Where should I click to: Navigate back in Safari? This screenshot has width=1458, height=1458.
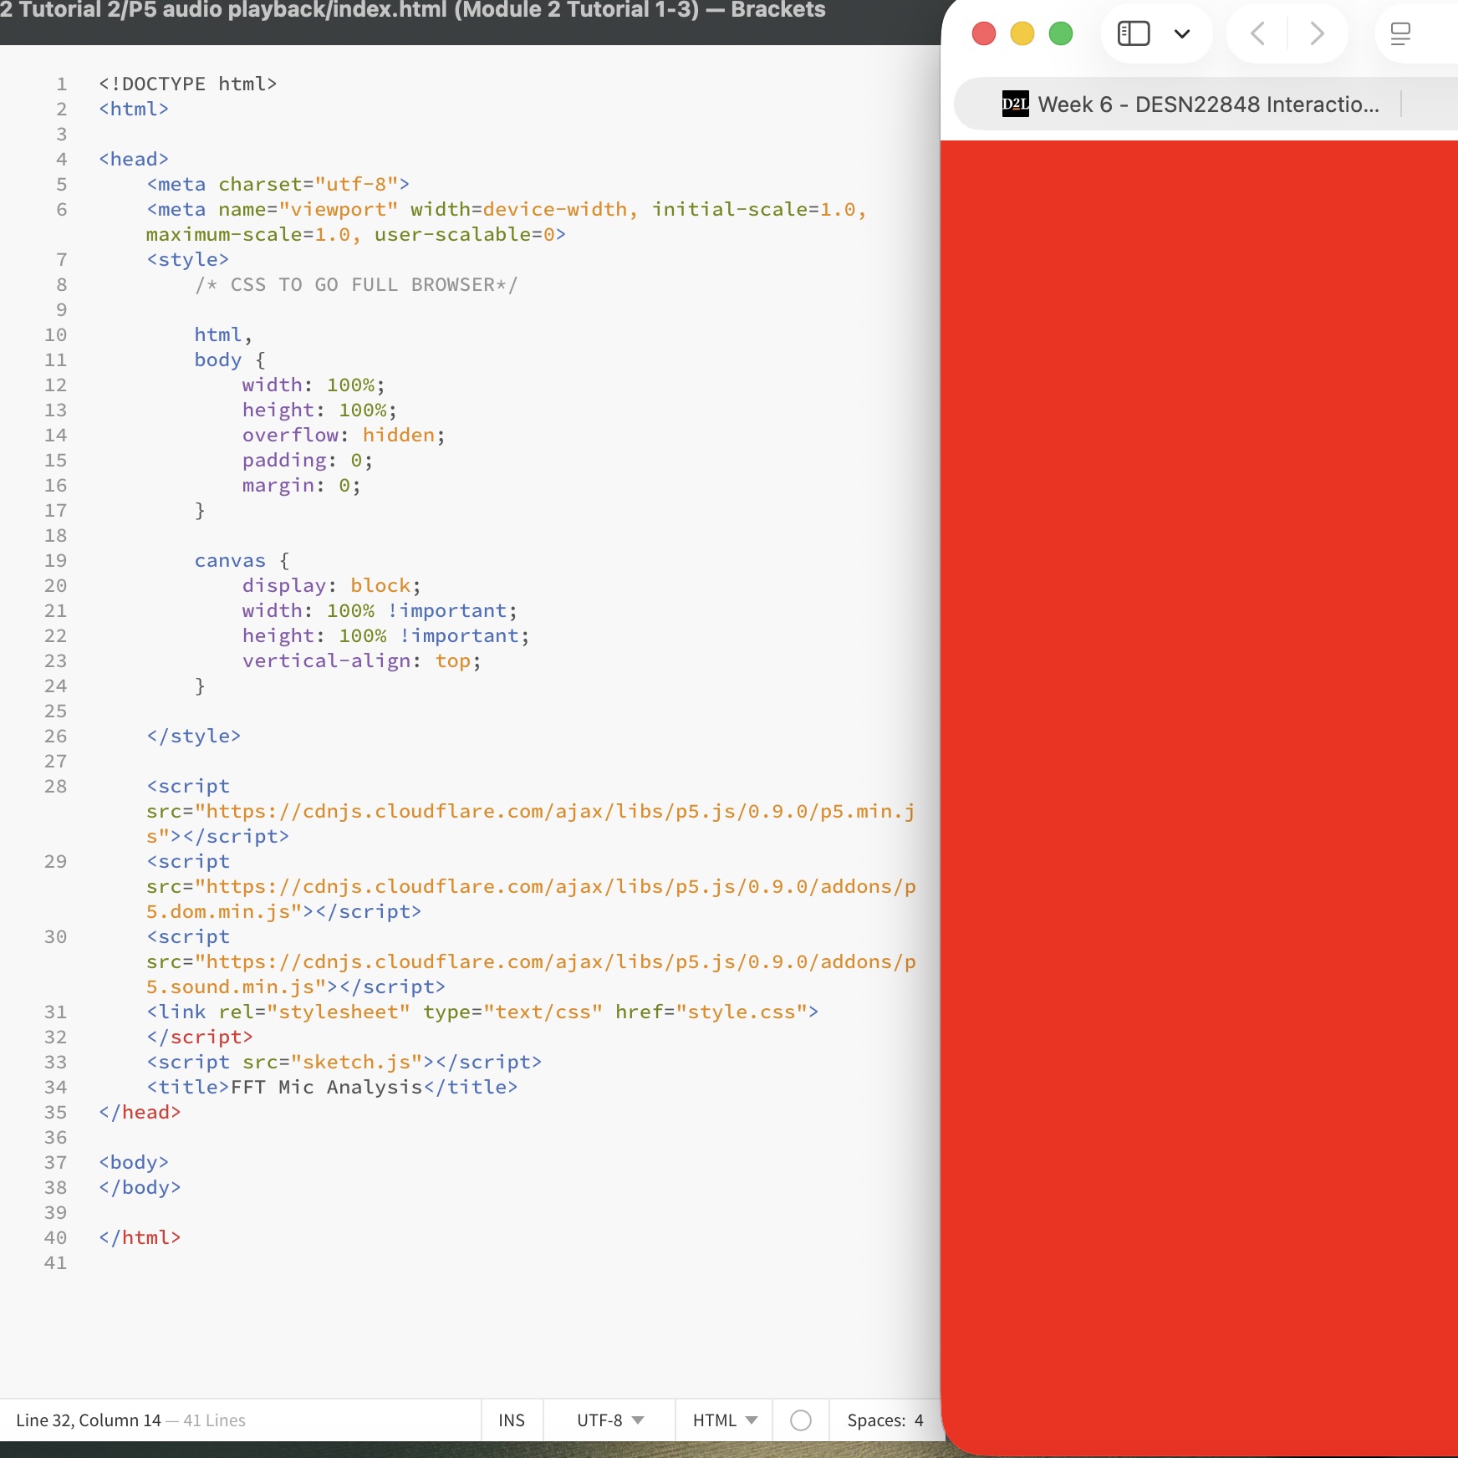coord(1257,33)
